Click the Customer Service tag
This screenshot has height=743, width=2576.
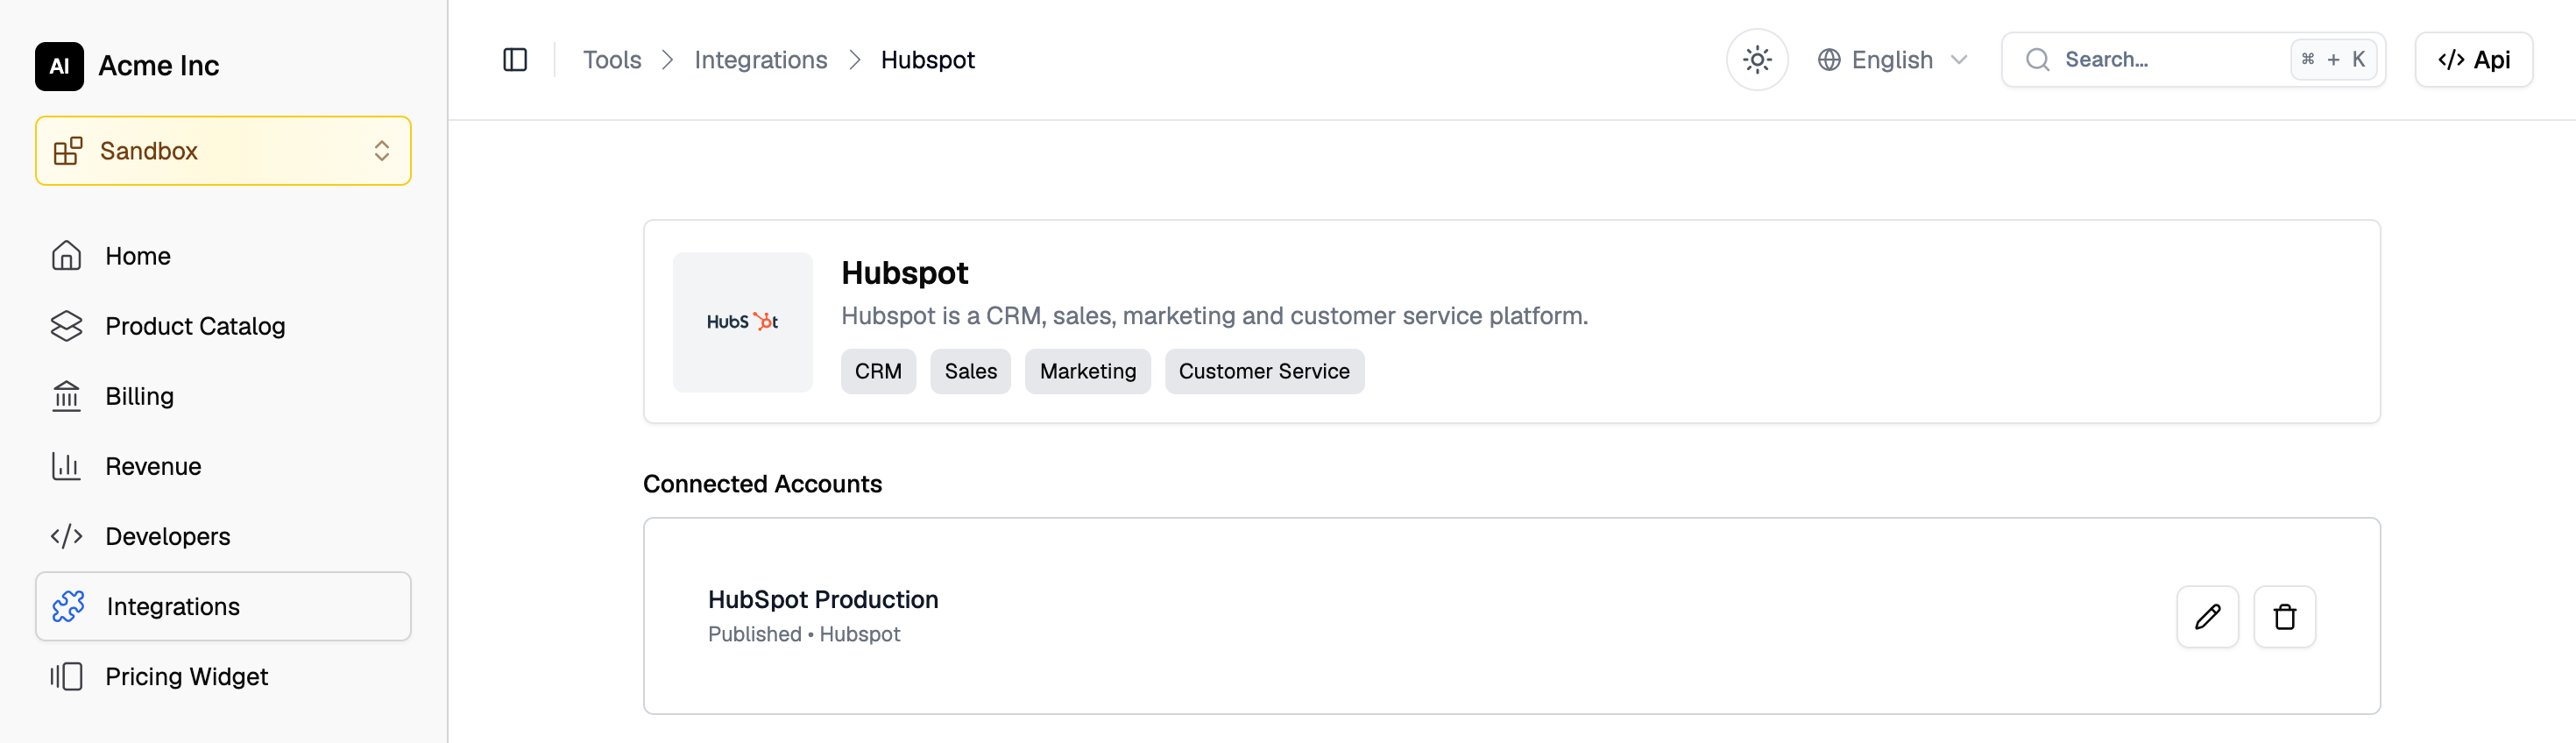[1264, 371]
